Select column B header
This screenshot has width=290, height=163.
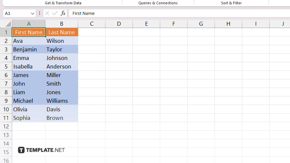(x=62, y=24)
